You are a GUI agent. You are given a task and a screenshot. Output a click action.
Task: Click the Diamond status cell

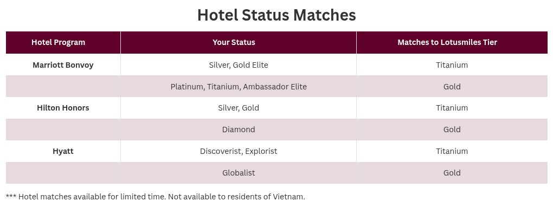pos(239,130)
